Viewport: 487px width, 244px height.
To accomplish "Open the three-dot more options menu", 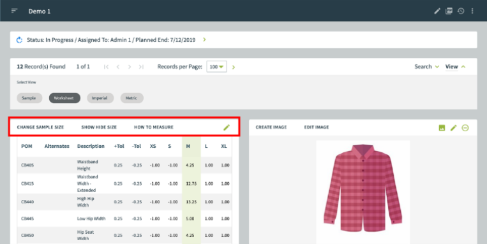I will 472,11.
